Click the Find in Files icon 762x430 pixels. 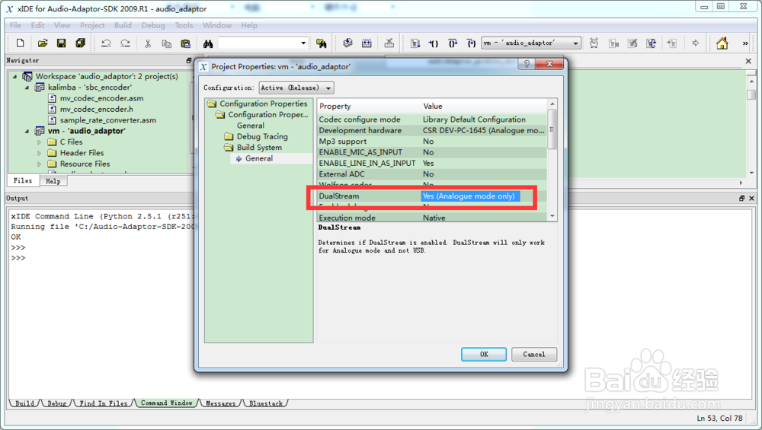coord(322,43)
